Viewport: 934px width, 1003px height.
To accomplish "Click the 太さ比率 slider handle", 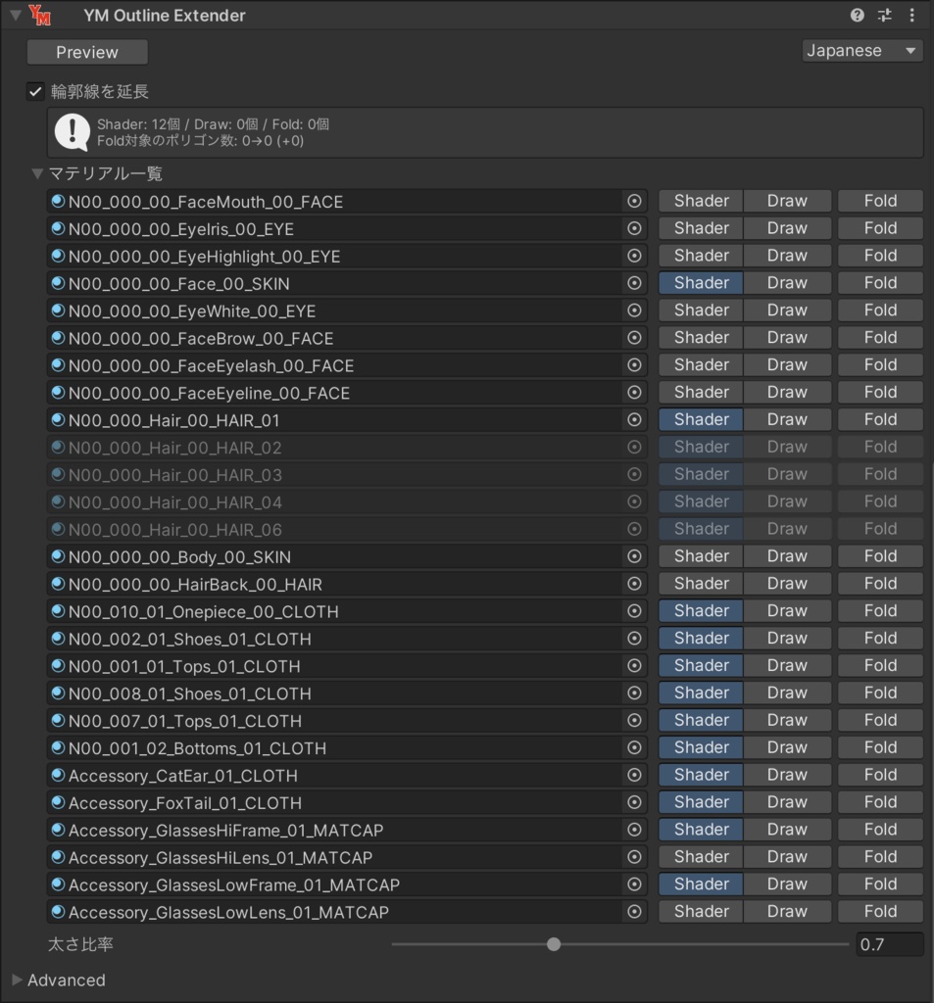I will (x=554, y=944).
